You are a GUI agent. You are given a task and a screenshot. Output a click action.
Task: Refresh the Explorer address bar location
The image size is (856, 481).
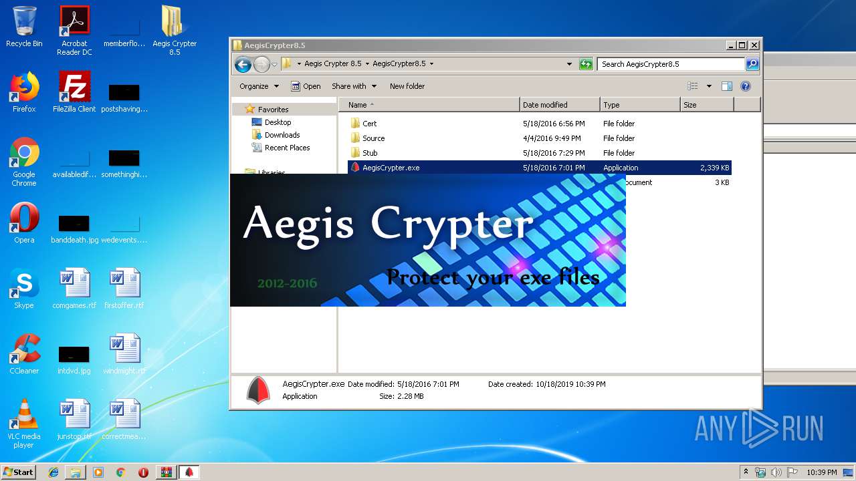click(586, 64)
